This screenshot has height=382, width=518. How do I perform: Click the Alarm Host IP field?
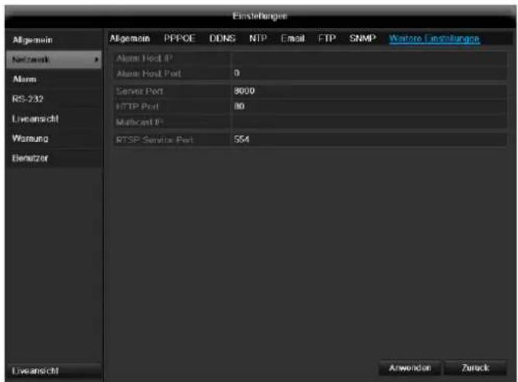click(x=368, y=58)
